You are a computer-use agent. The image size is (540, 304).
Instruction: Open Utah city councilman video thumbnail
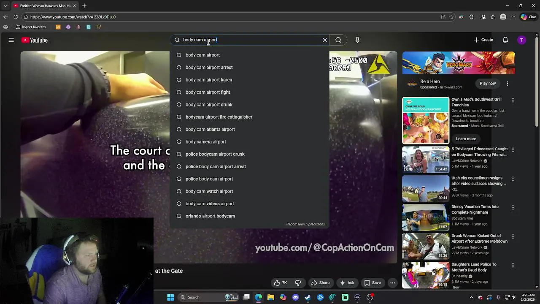[x=426, y=188]
